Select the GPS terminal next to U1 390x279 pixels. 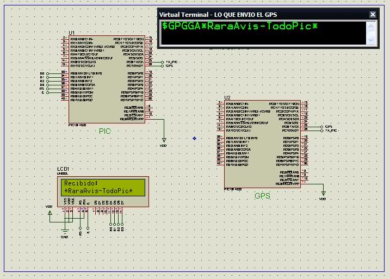pyautogui.click(x=167, y=66)
